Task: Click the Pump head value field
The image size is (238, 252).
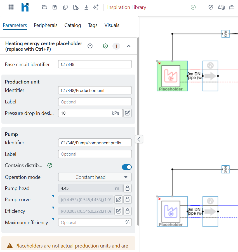Action: 90,188
